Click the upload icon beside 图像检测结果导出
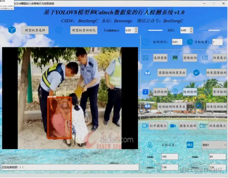This screenshot has width=228, height=178. click(148, 73)
